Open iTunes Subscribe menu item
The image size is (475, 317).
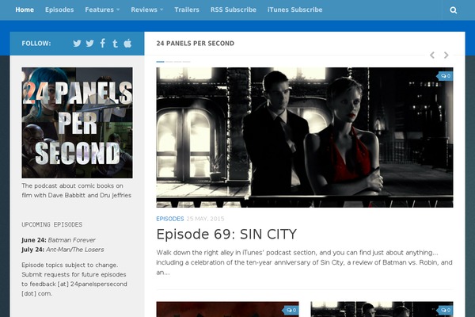pyautogui.click(x=294, y=10)
